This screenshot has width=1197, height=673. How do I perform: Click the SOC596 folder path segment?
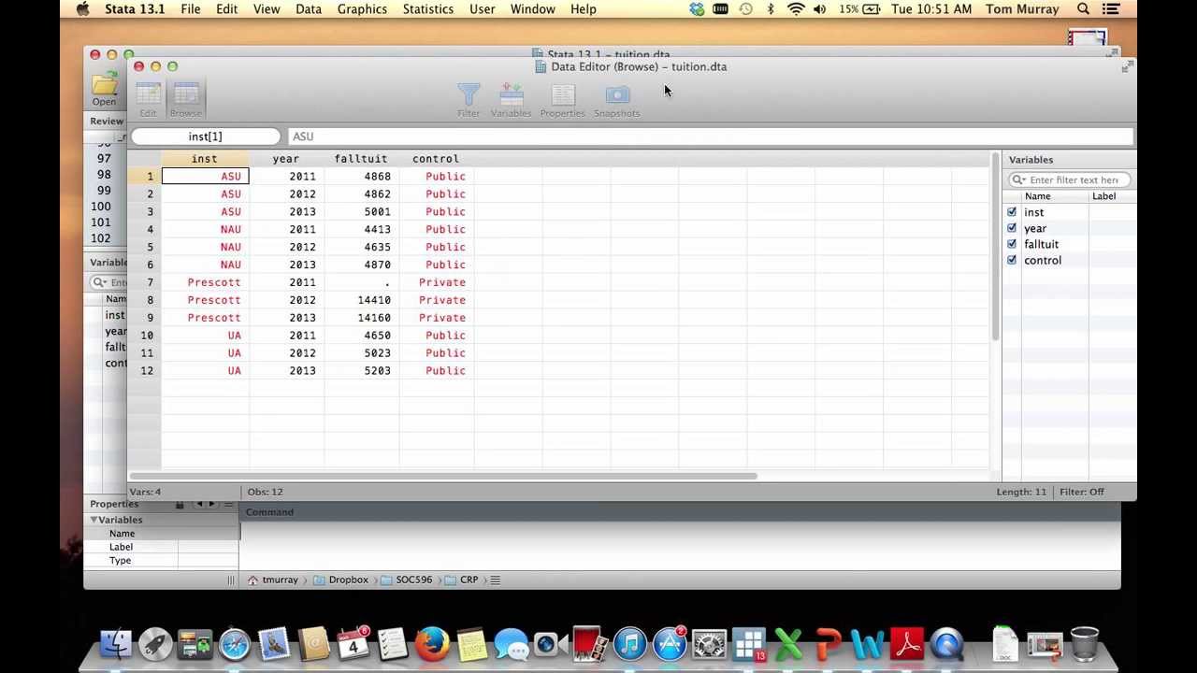[x=406, y=580]
